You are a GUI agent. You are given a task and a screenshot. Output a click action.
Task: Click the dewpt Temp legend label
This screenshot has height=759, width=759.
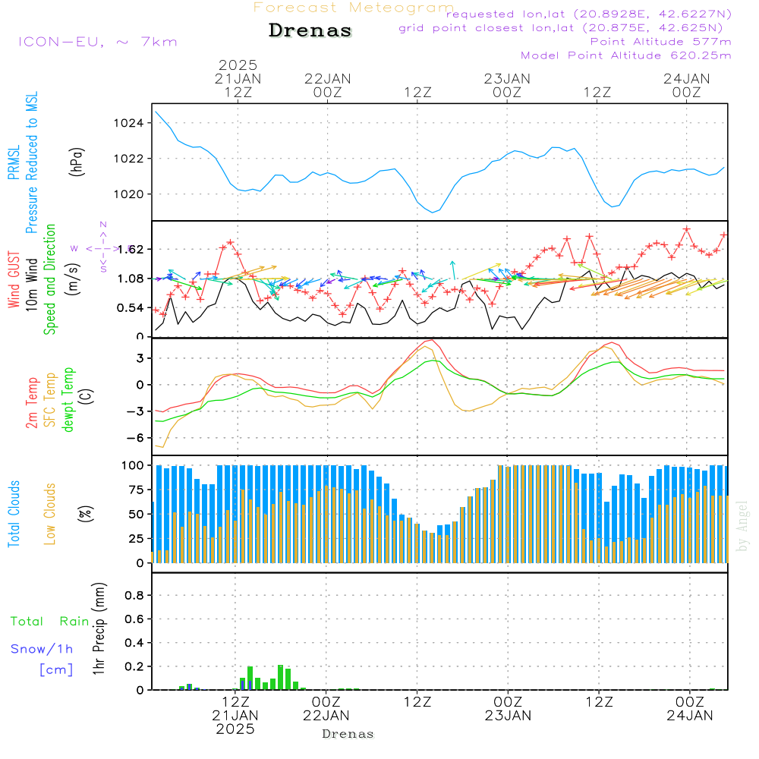pyautogui.click(x=68, y=399)
